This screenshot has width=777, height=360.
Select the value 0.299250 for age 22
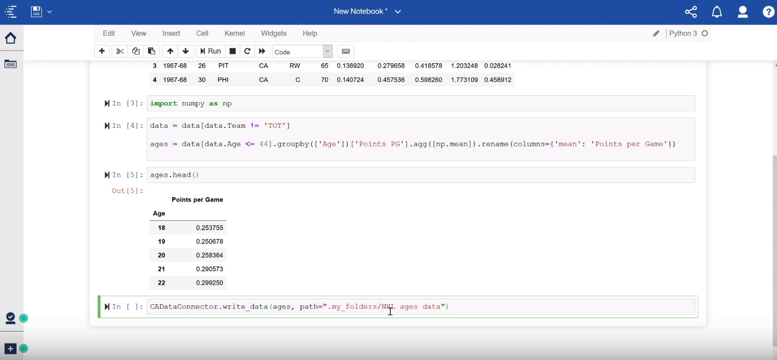coord(209,283)
